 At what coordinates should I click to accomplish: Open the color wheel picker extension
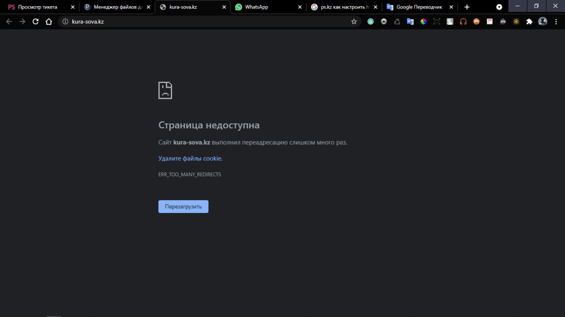tap(423, 21)
